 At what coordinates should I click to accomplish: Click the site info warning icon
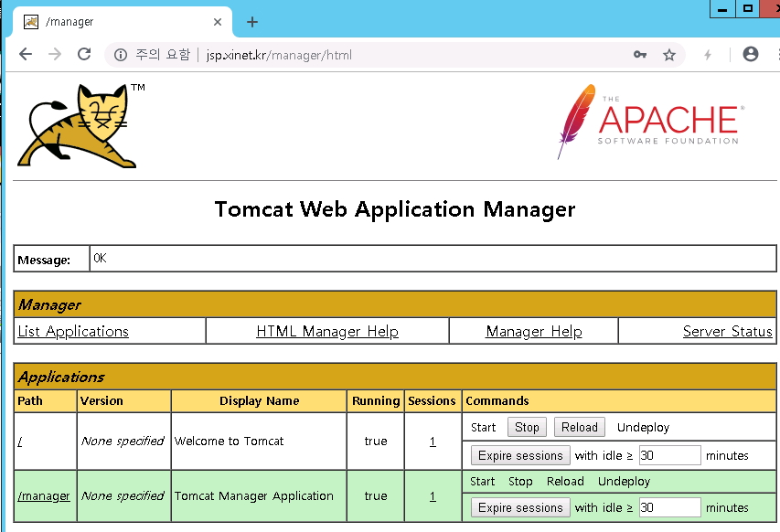(x=121, y=55)
